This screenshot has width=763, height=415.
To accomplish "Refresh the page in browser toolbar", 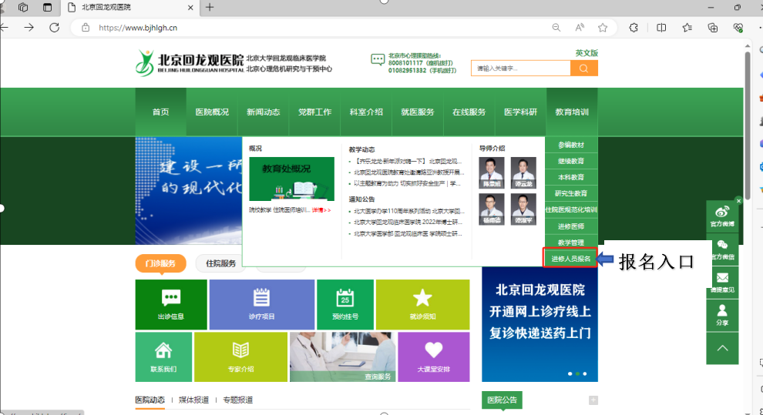I will (x=54, y=27).
